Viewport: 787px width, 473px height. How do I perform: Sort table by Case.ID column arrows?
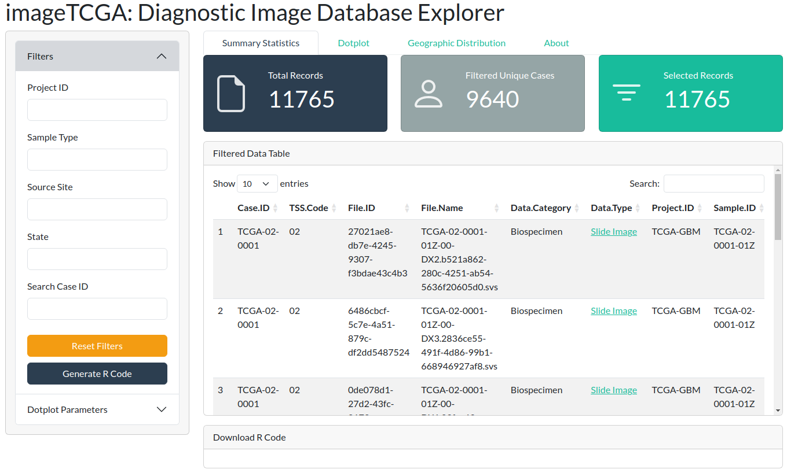(x=276, y=208)
